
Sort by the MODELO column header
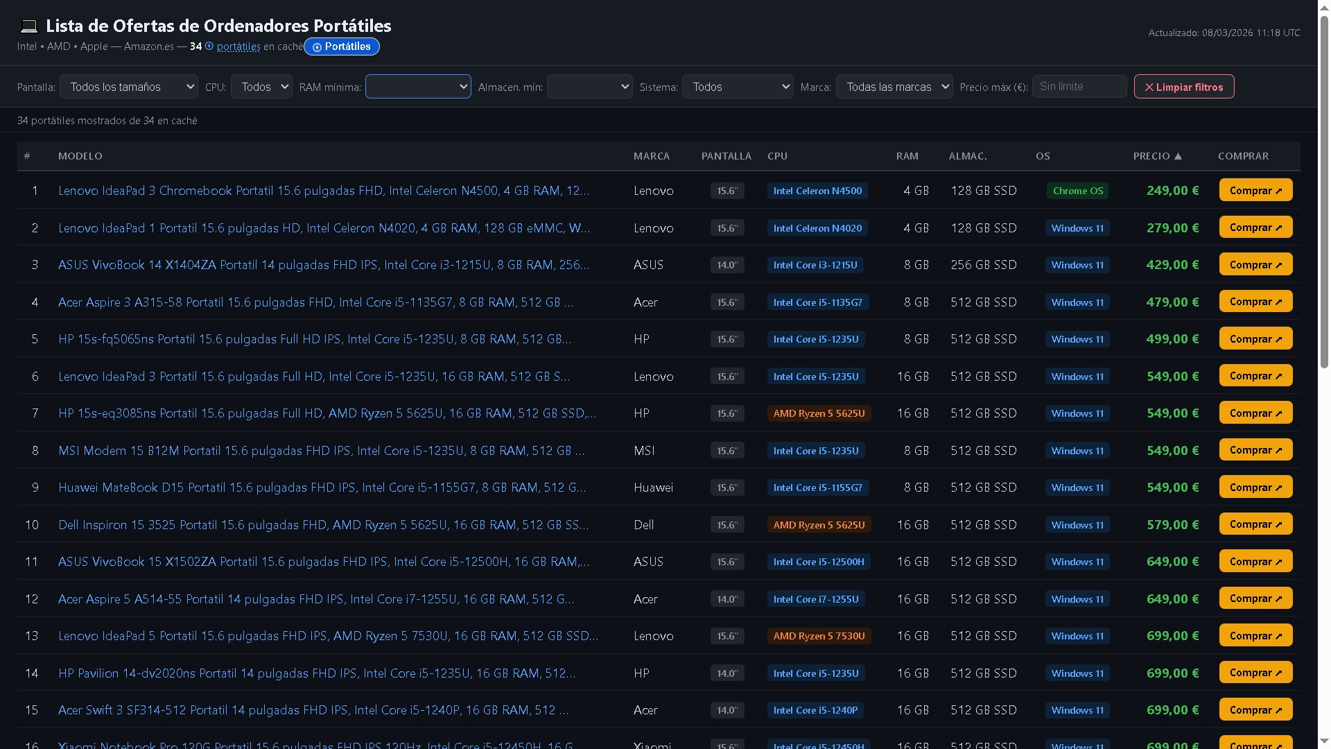[80, 156]
